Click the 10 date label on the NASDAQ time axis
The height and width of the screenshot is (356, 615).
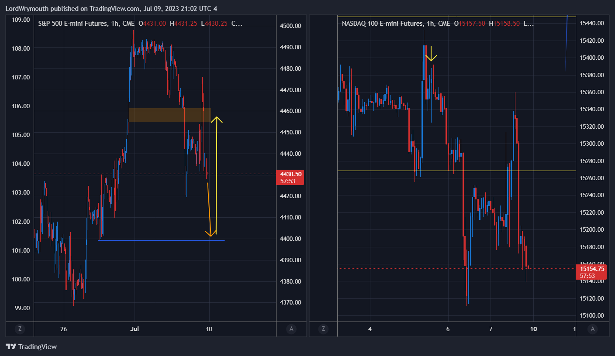coord(533,329)
